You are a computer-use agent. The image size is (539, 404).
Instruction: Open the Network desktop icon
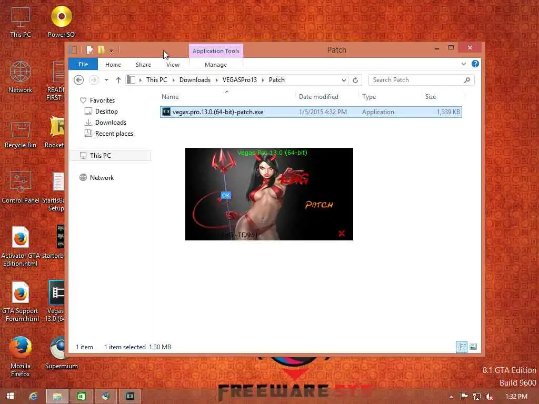[21, 77]
